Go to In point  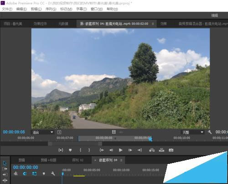pos(102,150)
